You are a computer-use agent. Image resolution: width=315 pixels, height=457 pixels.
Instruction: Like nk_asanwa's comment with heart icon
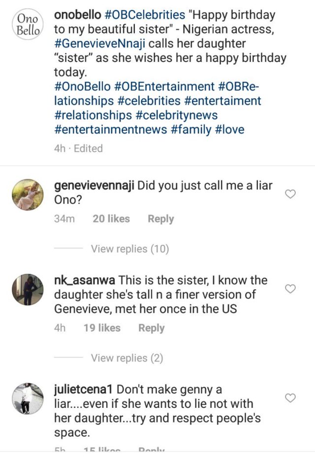290,289
